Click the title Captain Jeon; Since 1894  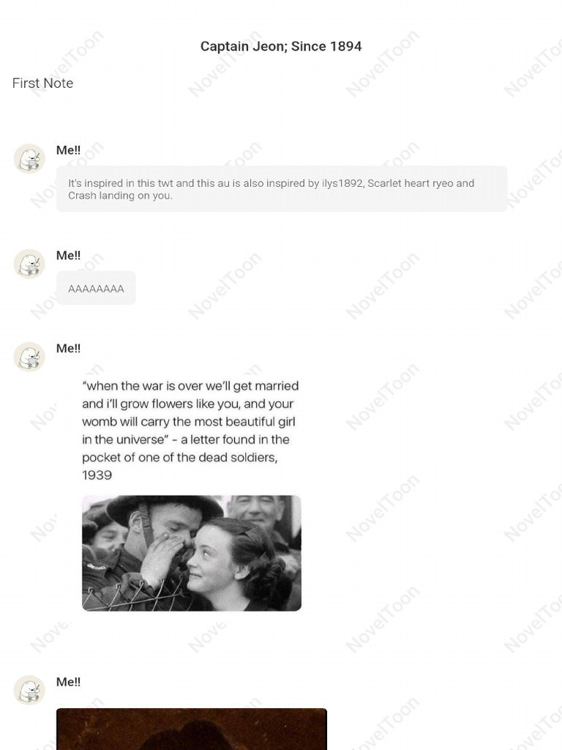(281, 46)
